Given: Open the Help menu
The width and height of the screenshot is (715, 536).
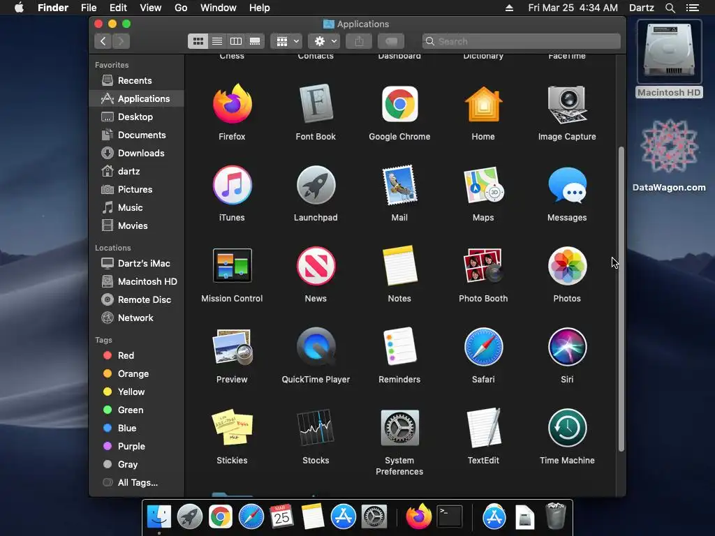Looking at the screenshot, I should pyautogui.click(x=260, y=8).
